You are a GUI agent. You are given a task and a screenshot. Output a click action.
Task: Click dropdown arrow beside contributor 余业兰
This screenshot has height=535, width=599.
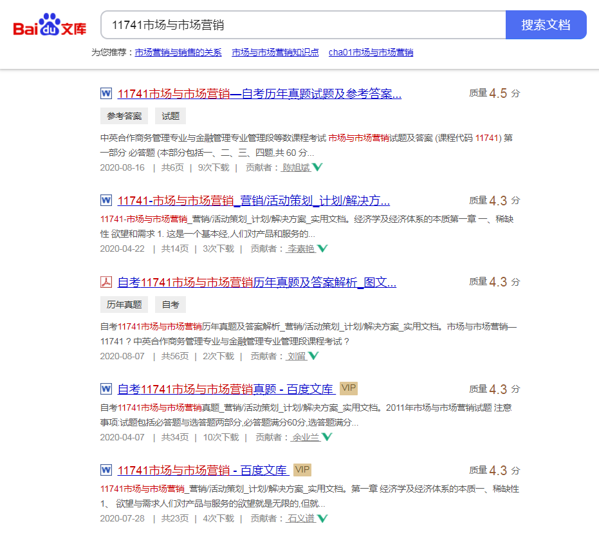327,436
